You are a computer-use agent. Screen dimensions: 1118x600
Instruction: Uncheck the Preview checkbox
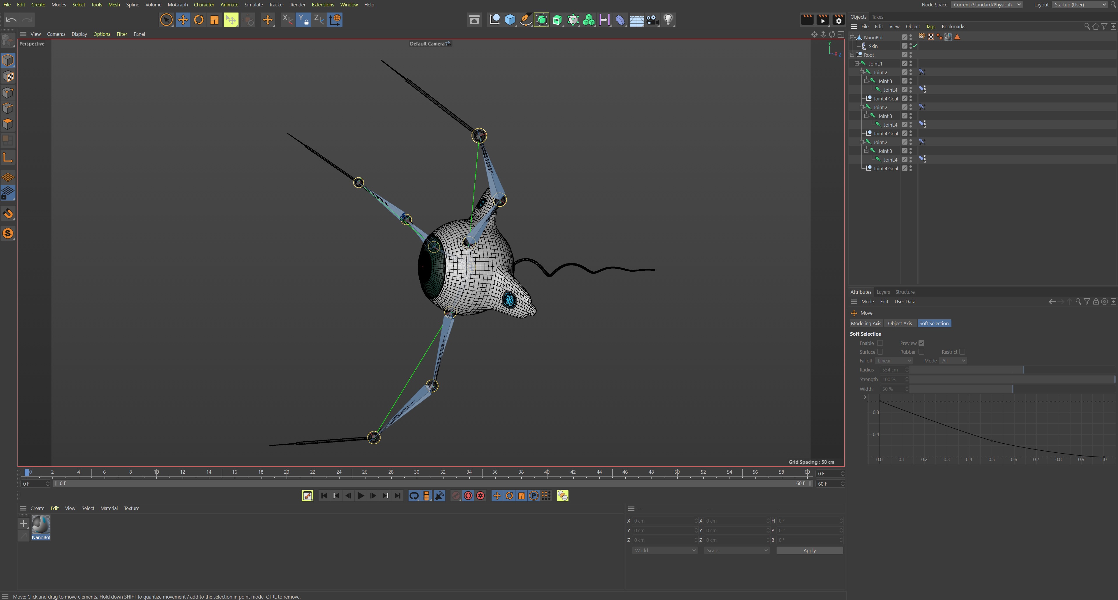[x=921, y=343]
